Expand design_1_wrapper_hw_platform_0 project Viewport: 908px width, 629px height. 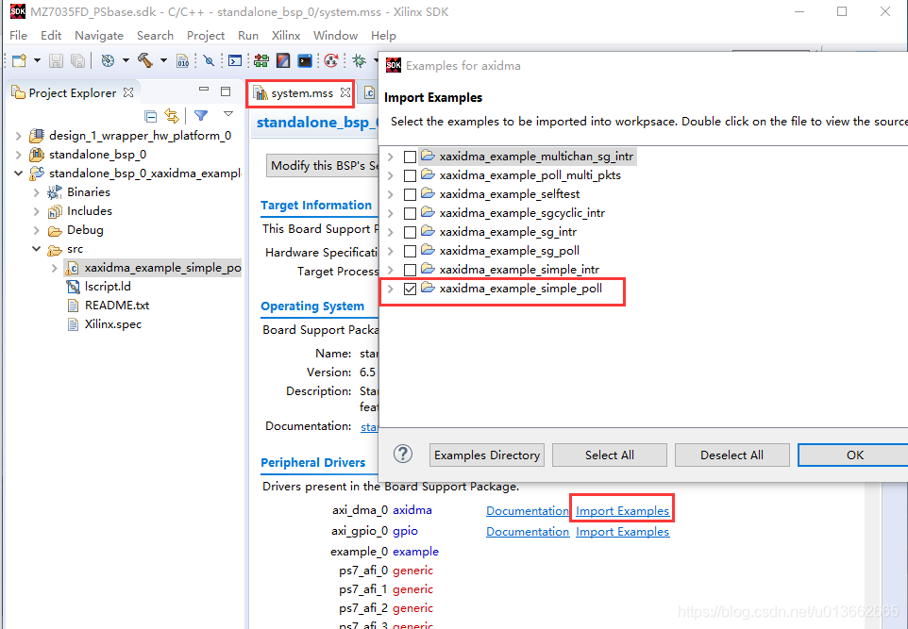pos(19,136)
